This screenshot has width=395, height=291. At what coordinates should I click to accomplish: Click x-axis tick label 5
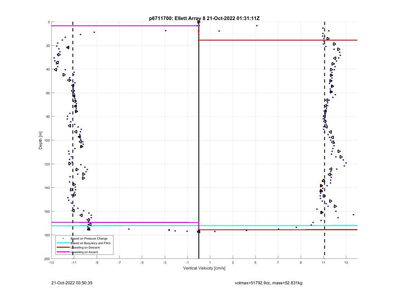tap(255, 262)
